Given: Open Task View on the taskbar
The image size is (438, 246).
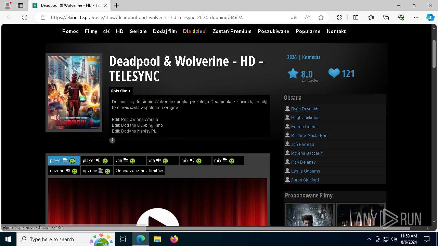Looking at the screenshot, I should (123, 239).
